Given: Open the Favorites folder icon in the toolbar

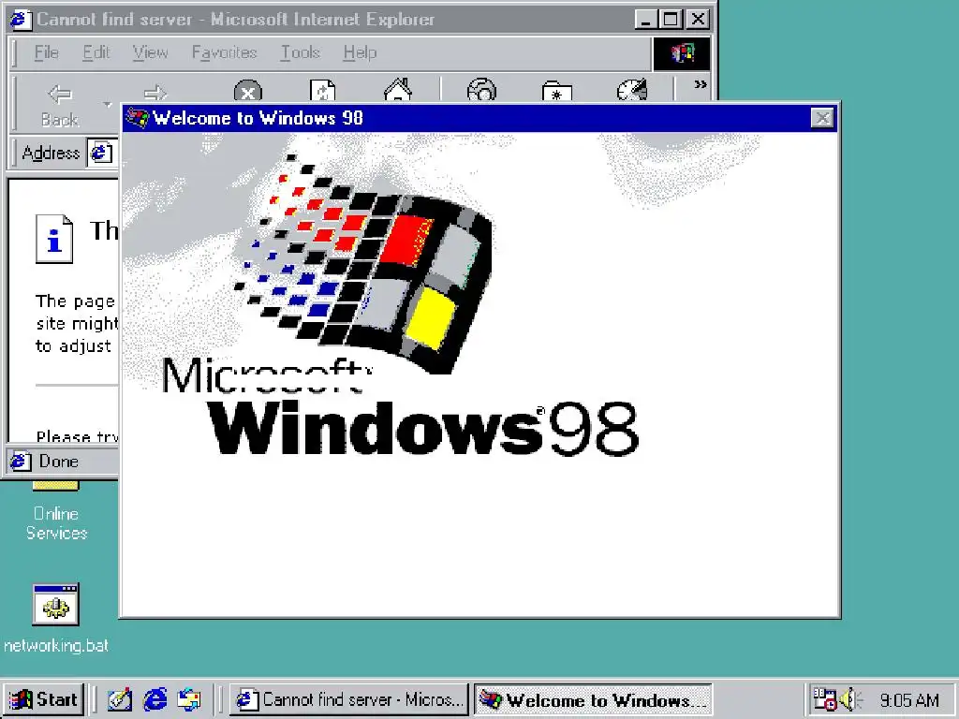Looking at the screenshot, I should coord(556,92).
